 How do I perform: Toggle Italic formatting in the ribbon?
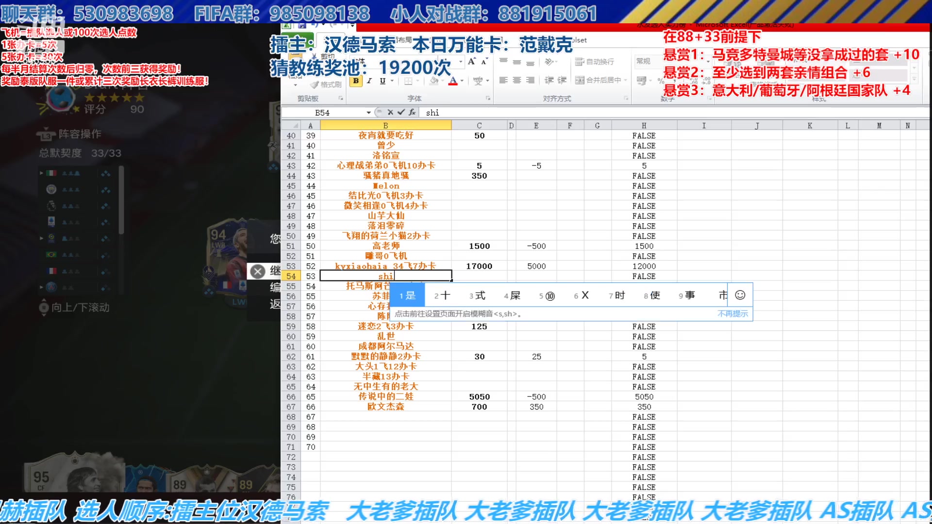coord(369,81)
